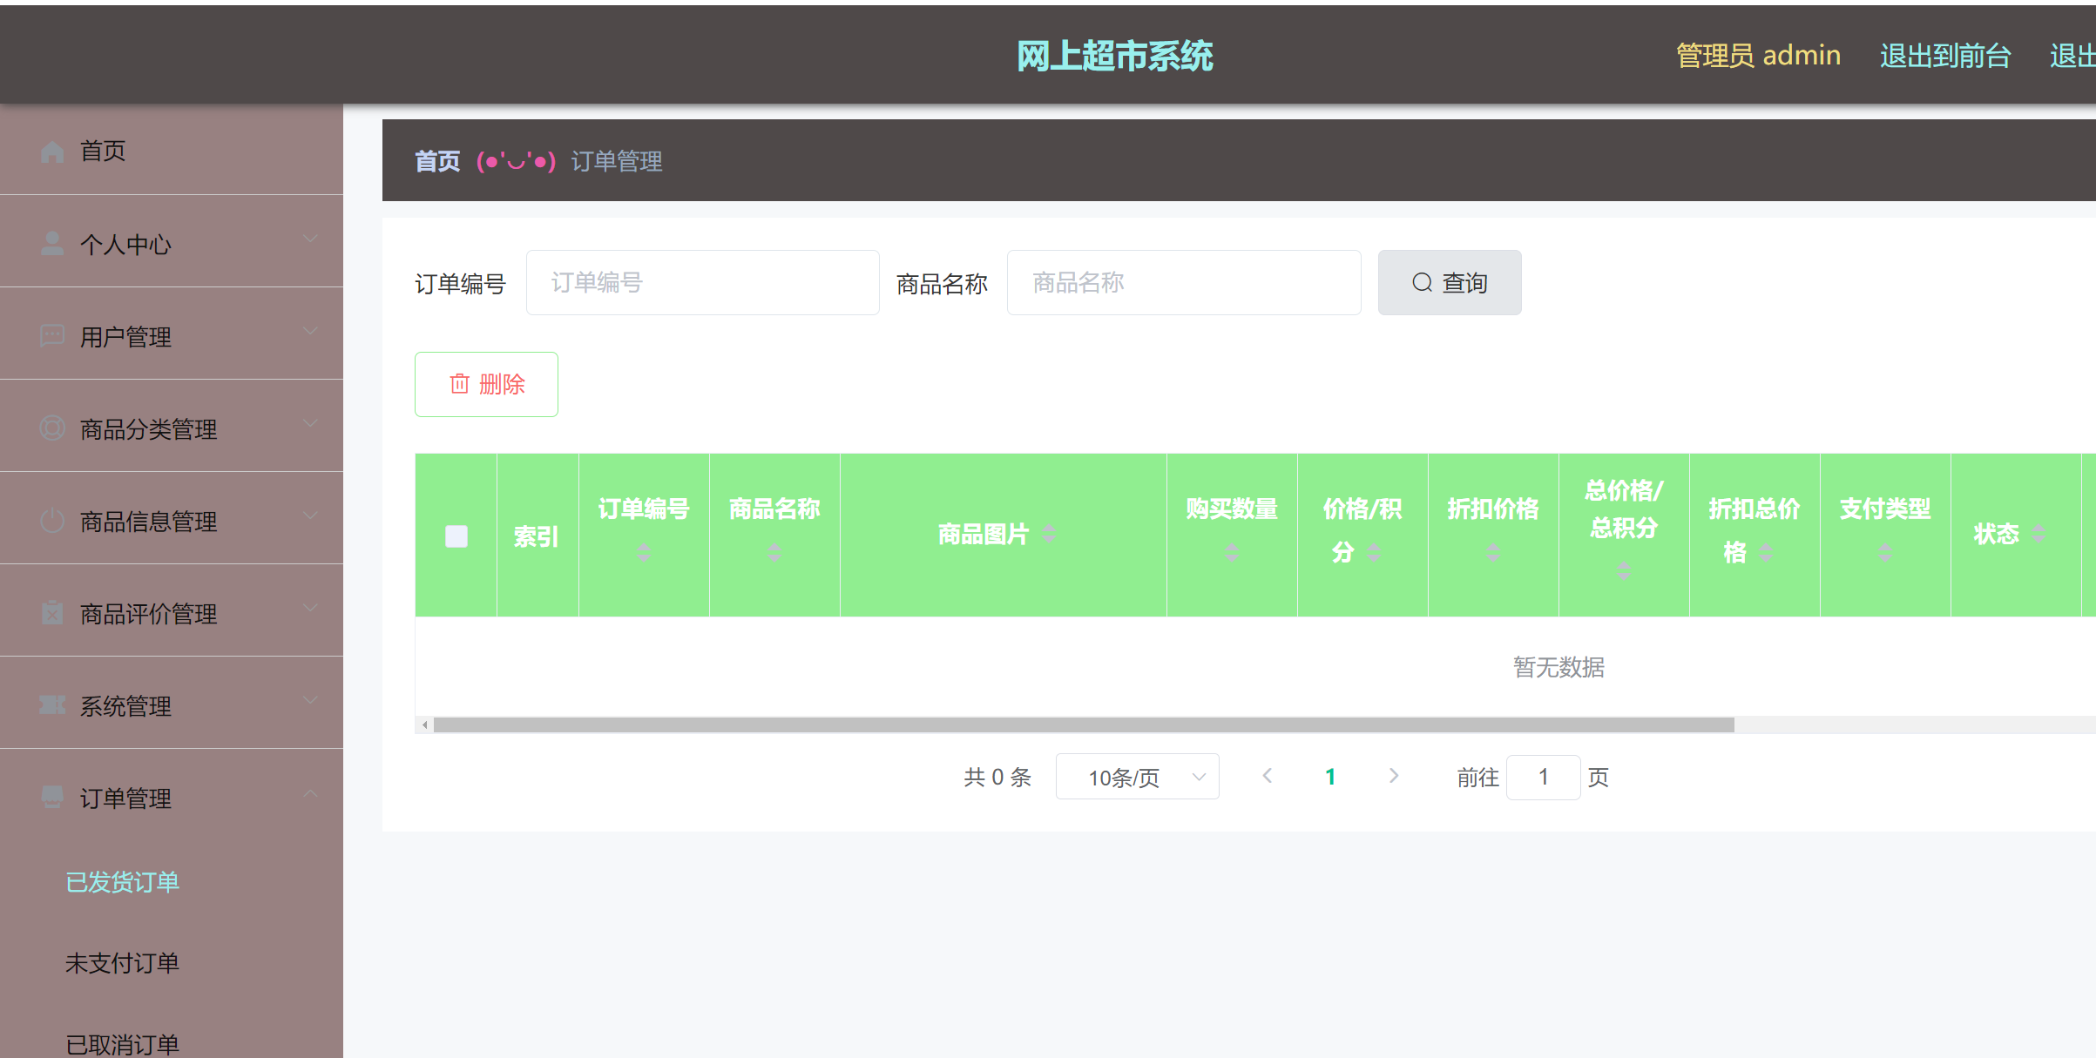This screenshot has height=1058, width=2096.
Task: Collapse the 订单管理 sidebar section
Action: point(309,793)
